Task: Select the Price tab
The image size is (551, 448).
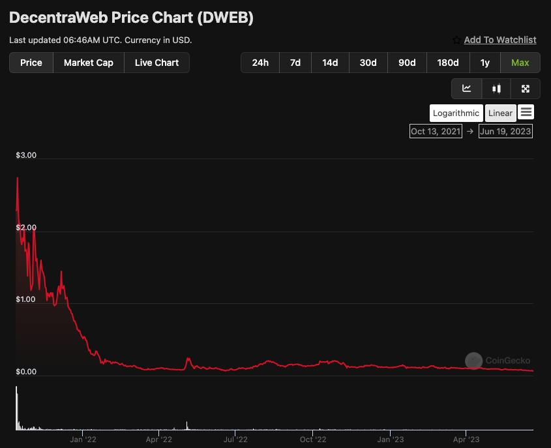Action: (31, 63)
